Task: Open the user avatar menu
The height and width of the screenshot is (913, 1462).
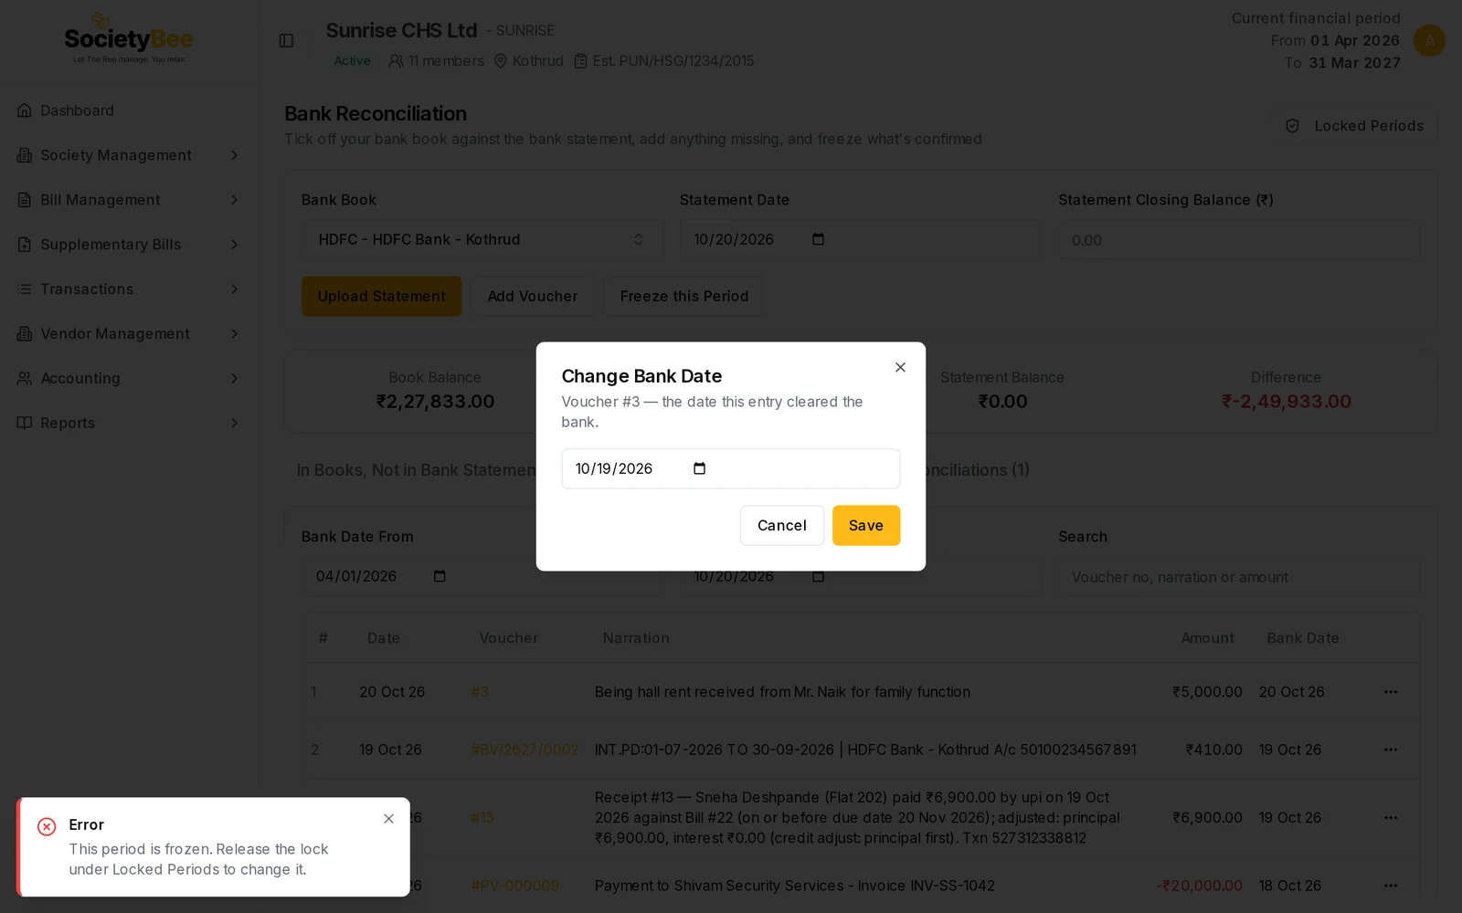Action: click(x=1429, y=40)
